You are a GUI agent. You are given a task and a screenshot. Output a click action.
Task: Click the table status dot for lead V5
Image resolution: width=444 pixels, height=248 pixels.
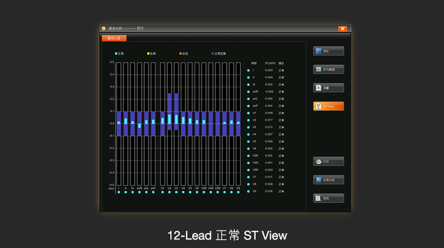[x=248, y=141]
